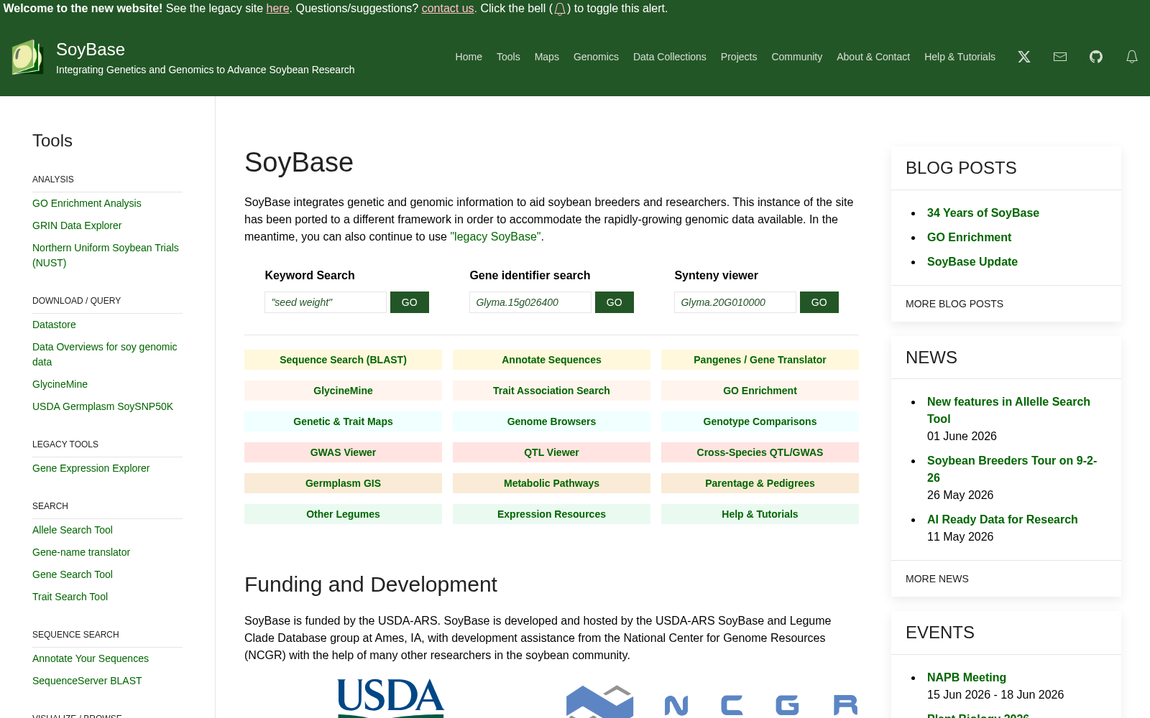This screenshot has height=718, width=1150.
Task: Open Pangenes / Gene Translator tile
Action: coord(760,360)
